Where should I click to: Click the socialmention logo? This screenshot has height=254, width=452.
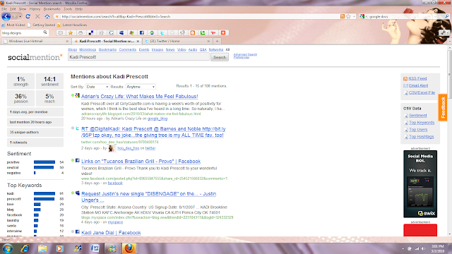tap(35, 57)
